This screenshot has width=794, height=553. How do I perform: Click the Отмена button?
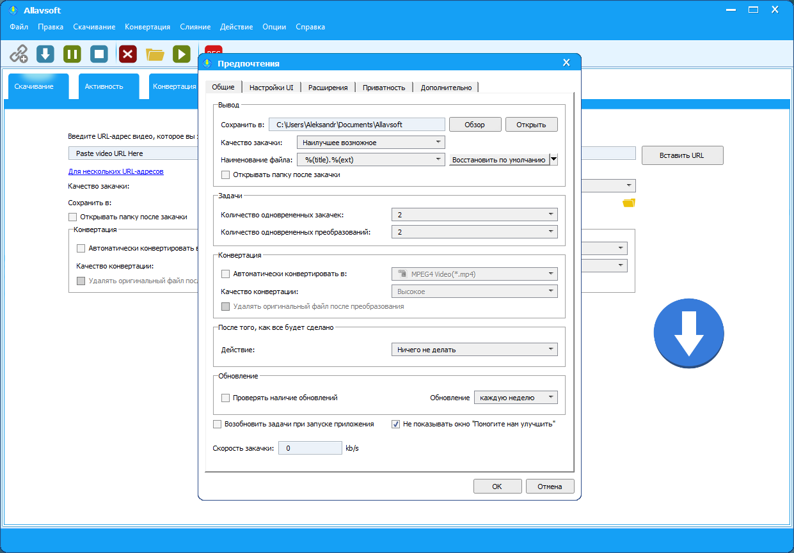click(550, 487)
